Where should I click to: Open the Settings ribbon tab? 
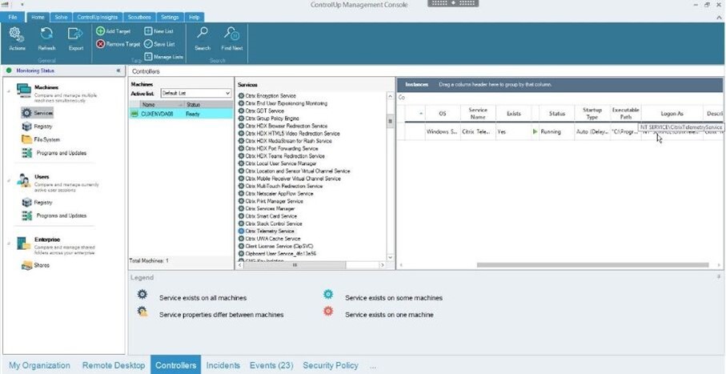click(170, 17)
